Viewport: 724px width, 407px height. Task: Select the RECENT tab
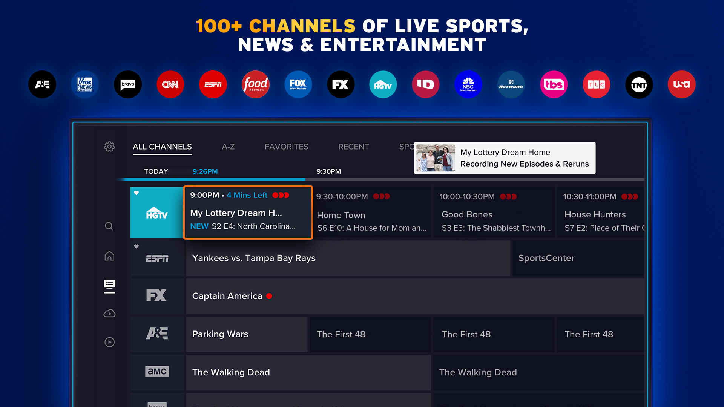(353, 147)
